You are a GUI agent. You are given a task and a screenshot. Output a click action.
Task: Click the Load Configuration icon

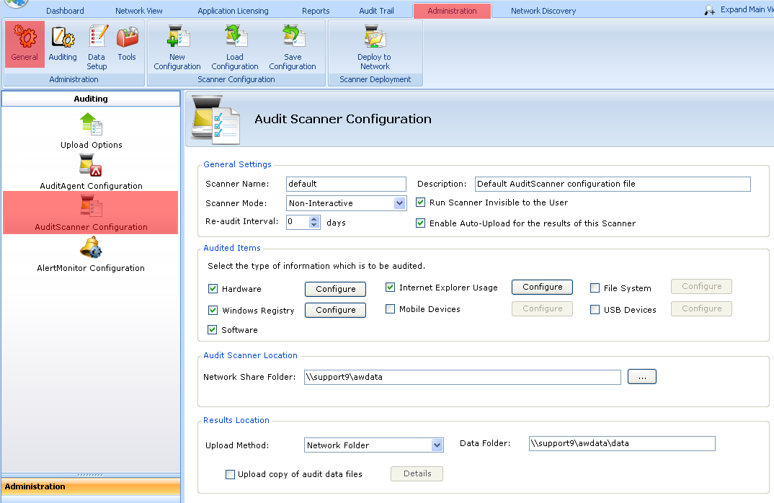pos(235,48)
